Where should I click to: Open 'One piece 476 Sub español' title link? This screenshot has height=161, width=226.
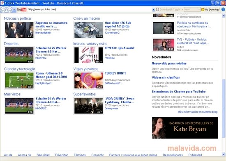(x=118, y=25)
